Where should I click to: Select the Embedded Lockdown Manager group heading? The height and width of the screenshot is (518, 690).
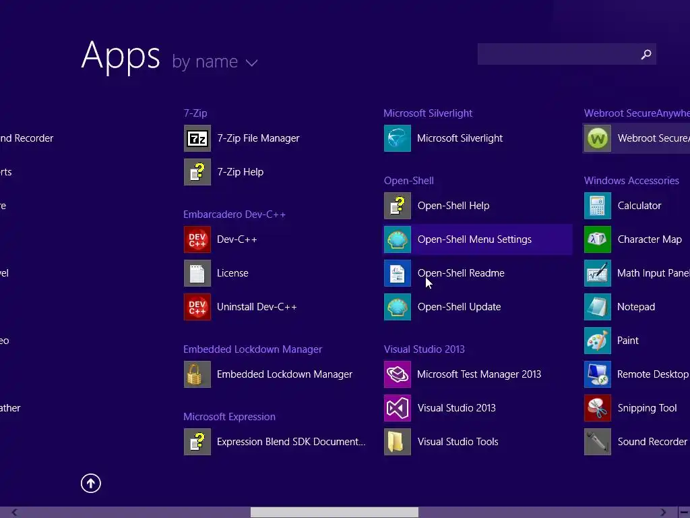[253, 349]
